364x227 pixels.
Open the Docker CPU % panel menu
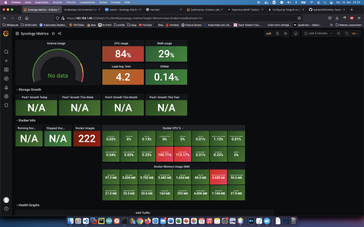173,128
